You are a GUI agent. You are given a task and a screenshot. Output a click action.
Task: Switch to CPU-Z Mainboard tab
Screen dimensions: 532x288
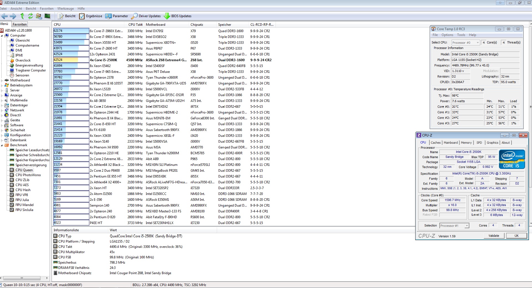click(x=451, y=143)
